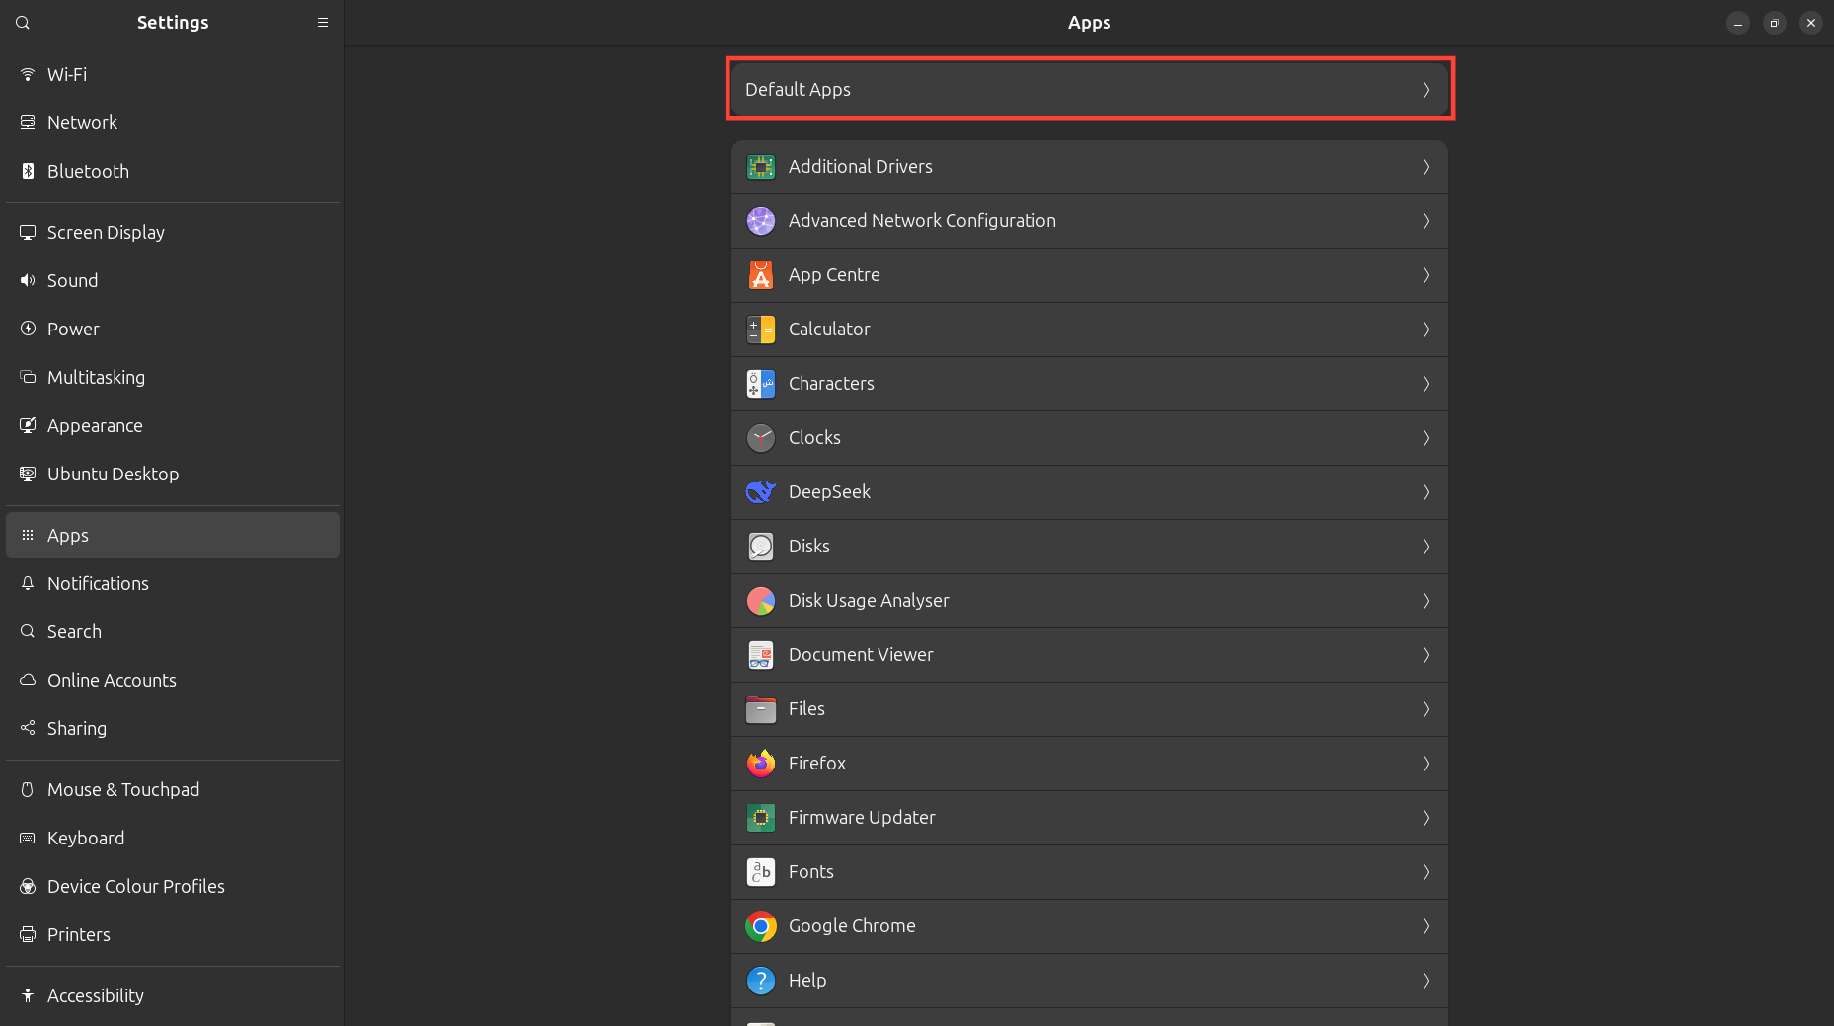The height and width of the screenshot is (1026, 1834).
Task: Open Power settings via its icon
Action: [x=28, y=330]
